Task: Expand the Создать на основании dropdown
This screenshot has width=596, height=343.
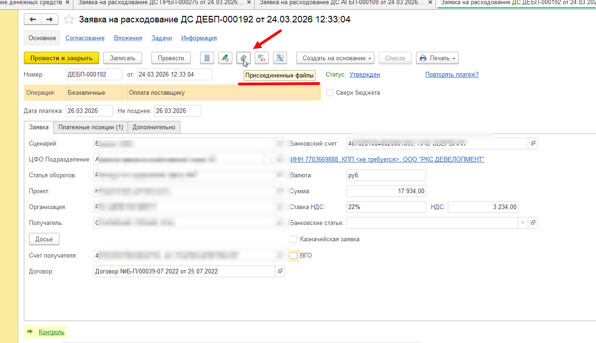Action: 335,58
